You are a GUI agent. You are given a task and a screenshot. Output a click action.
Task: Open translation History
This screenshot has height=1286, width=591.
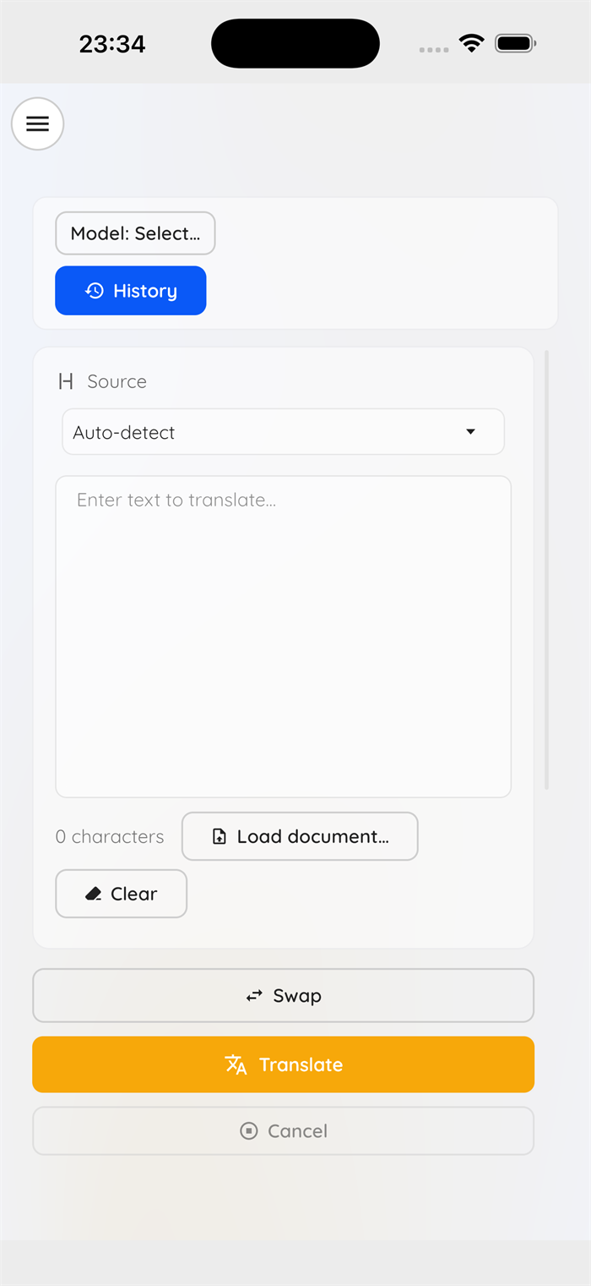pos(131,291)
